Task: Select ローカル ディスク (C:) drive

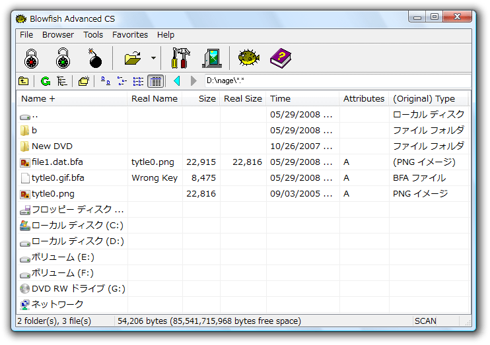Action: pos(71,226)
